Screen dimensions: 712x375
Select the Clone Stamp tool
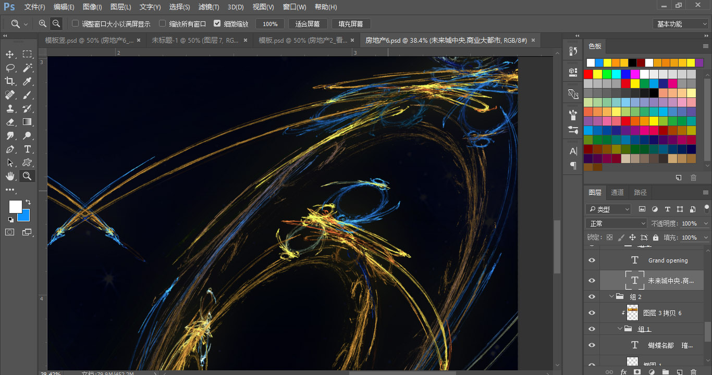[x=10, y=108]
